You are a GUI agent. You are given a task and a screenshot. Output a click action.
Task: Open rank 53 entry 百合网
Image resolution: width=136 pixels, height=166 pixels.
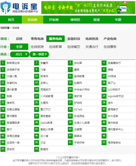tap(11, 149)
